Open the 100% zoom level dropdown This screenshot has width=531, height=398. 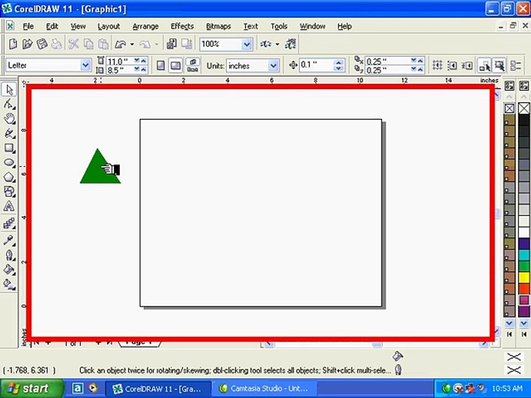(x=247, y=44)
